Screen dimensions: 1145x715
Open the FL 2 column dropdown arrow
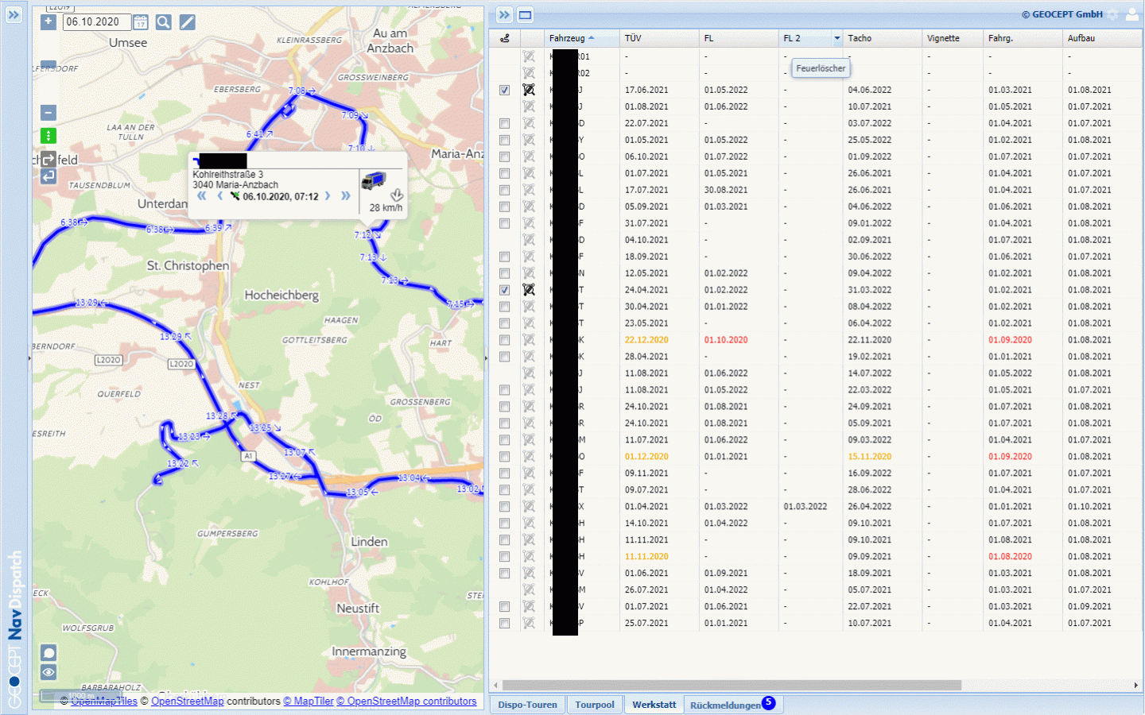[836, 38]
